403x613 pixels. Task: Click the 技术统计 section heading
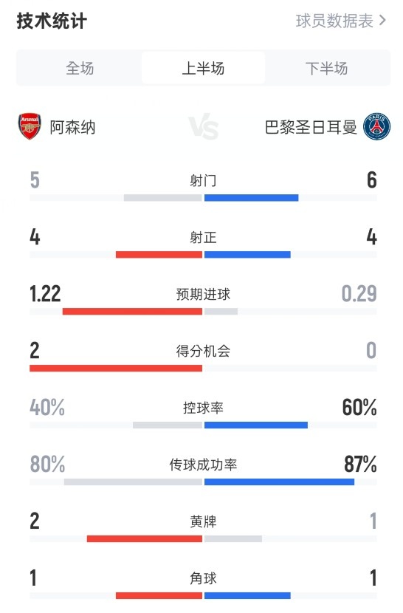point(52,21)
